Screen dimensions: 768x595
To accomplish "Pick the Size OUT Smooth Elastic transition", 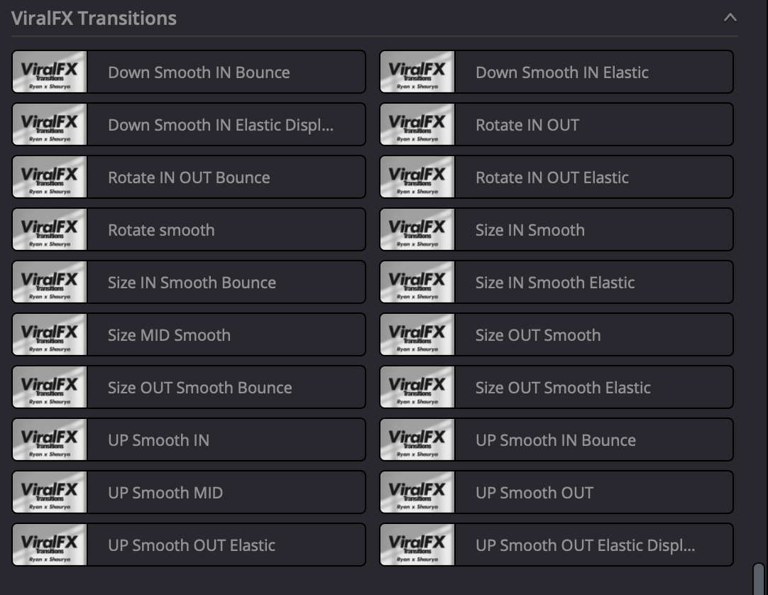I will [562, 387].
